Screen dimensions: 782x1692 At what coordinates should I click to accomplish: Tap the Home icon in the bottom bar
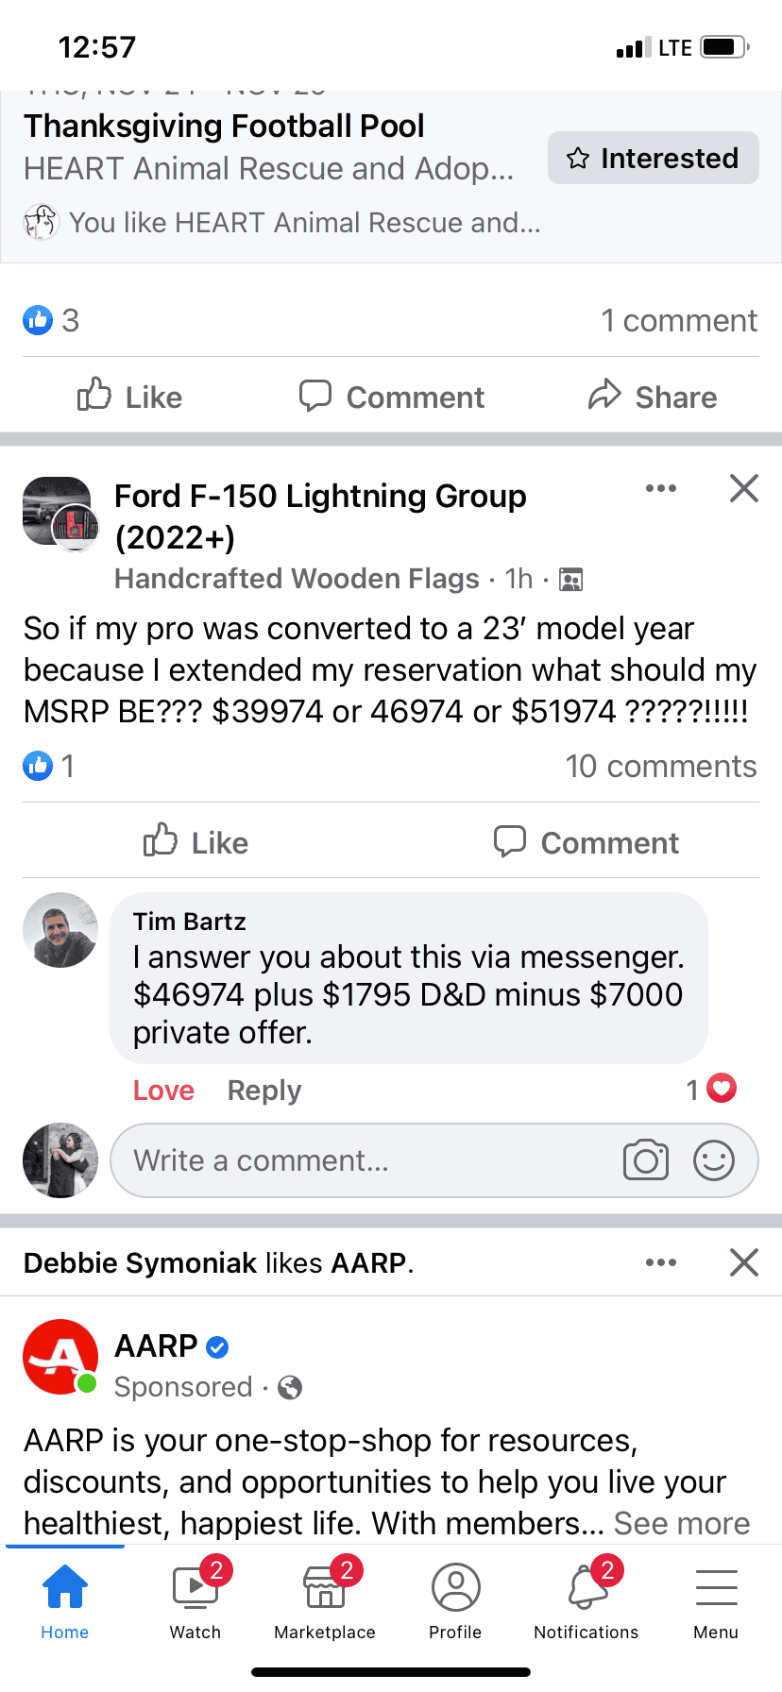click(65, 1598)
